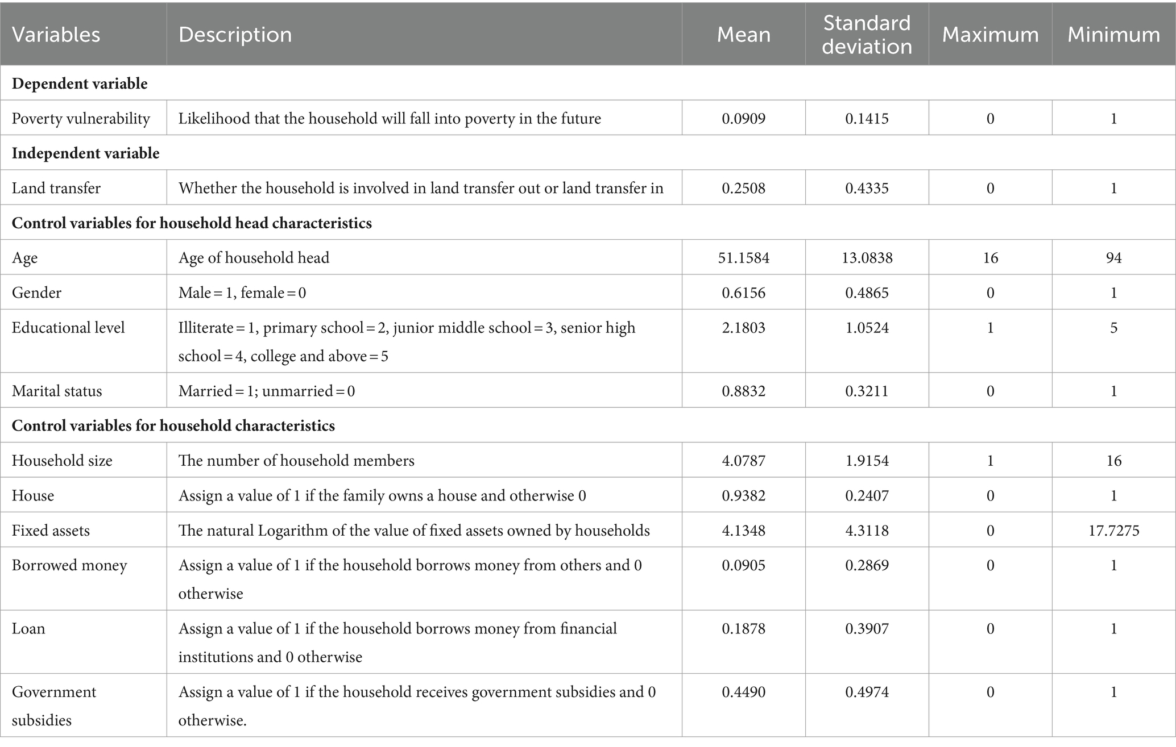Viewport: 1176px width, 747px height.
Task: Select the Poverty vulnerability row label
Action: tap(81, 118)
